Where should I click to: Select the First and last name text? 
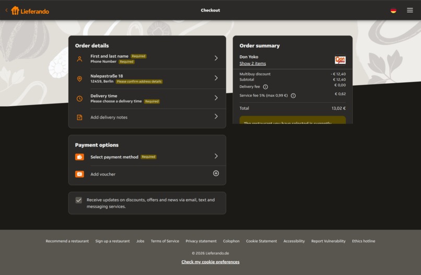tap(109, 56)
